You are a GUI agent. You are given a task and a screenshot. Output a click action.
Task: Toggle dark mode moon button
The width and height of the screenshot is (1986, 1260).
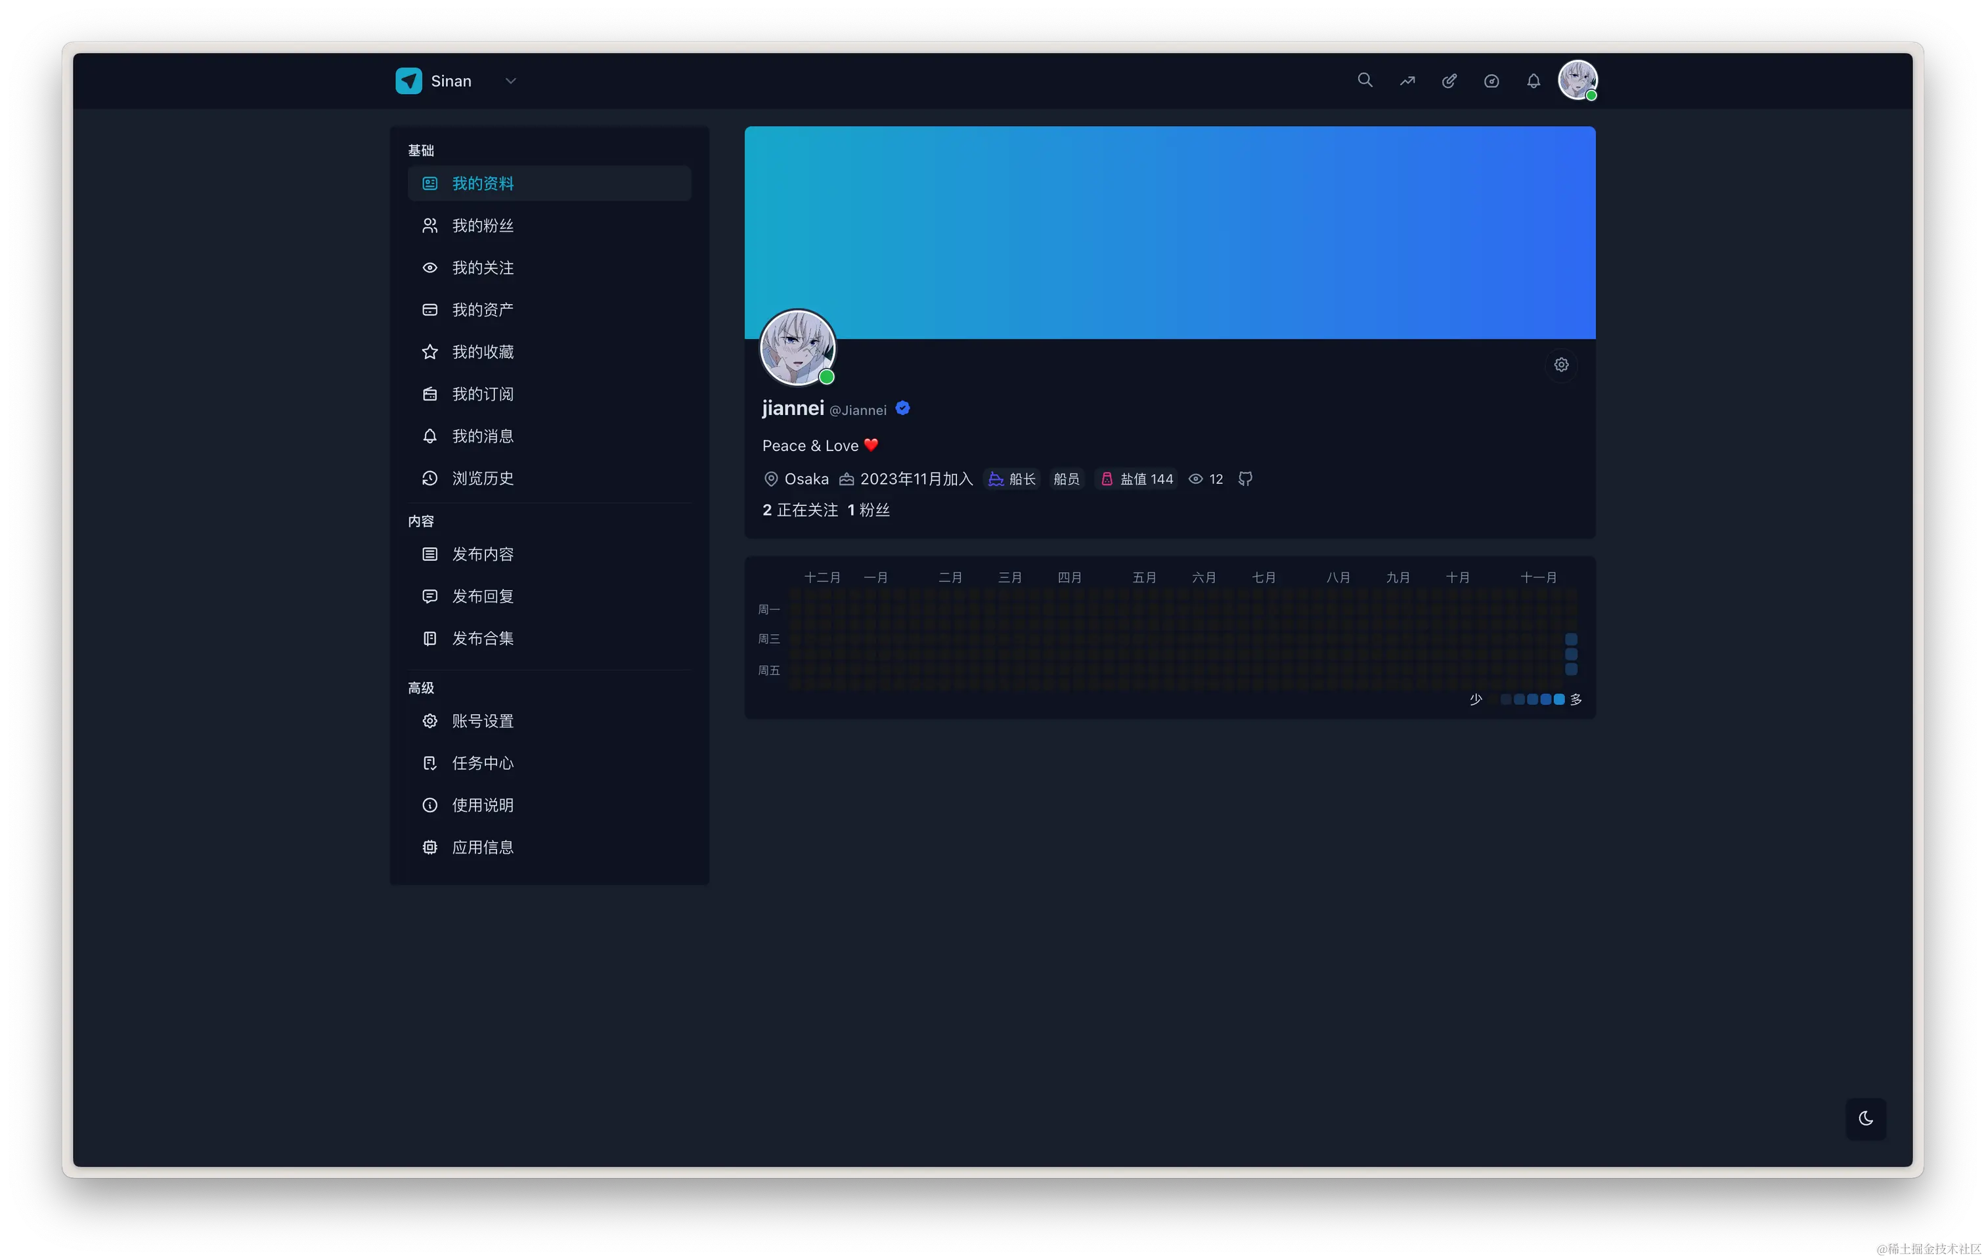pyautogui.click(x=1866, y=1119)
